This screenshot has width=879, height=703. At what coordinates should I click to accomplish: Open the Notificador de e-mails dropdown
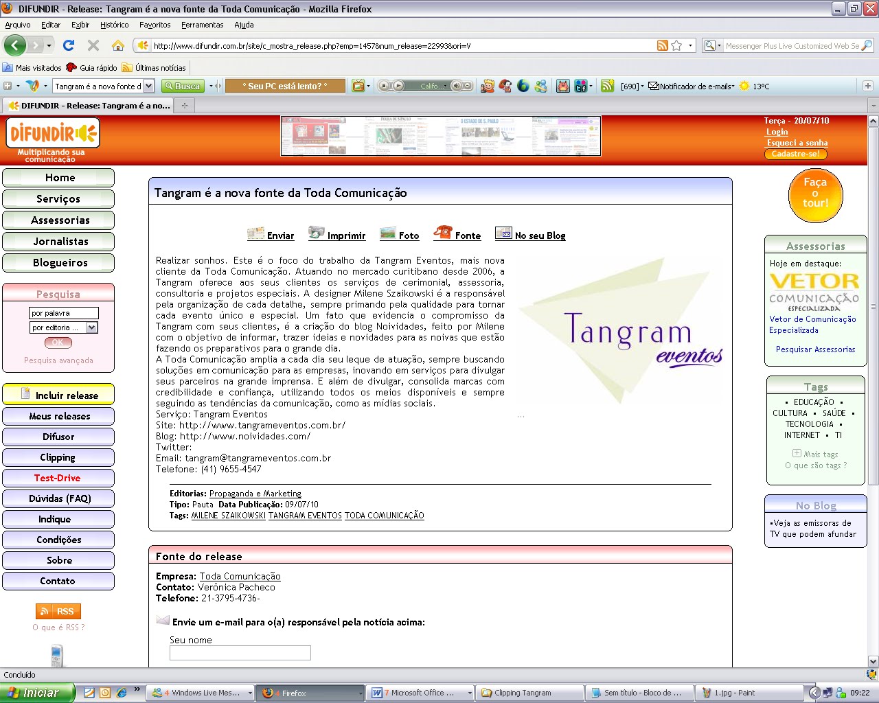pyautogui.click(x=733, y=86)
